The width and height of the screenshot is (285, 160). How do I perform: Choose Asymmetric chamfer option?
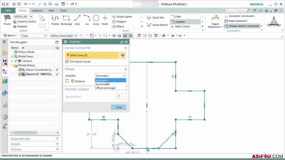[110, 84]
